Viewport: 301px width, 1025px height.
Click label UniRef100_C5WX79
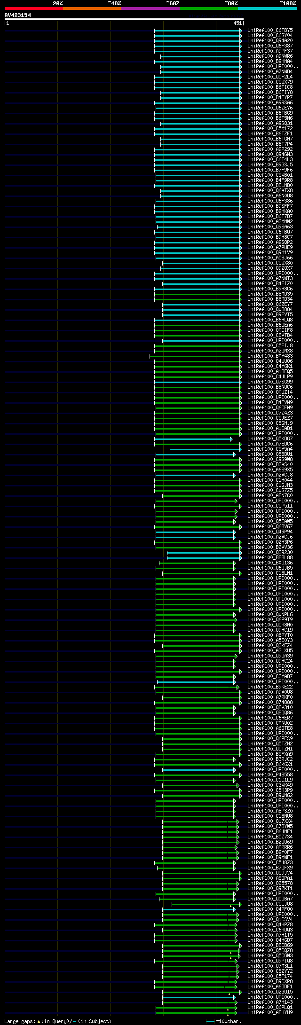tap(270, 82)
